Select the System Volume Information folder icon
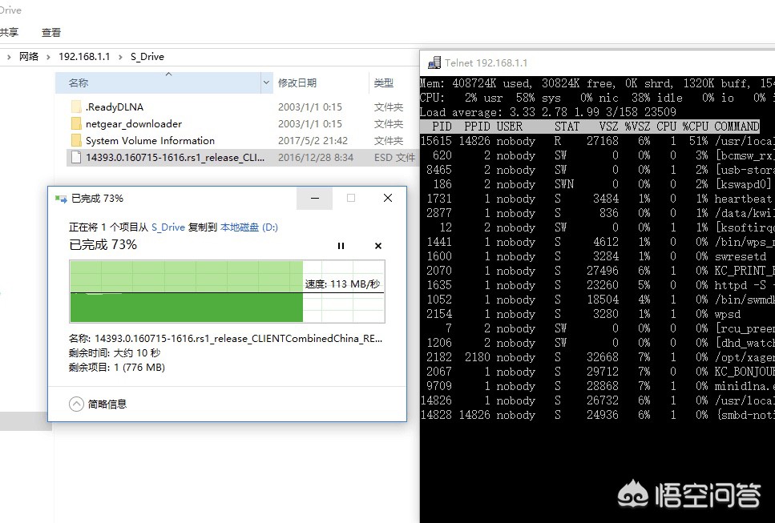Viewport: 775px width, 523px height. pyautogui.click(x=76, y=140)
